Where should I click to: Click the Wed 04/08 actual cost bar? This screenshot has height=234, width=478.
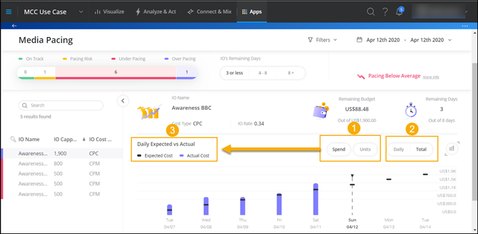(x=206, y=206)
